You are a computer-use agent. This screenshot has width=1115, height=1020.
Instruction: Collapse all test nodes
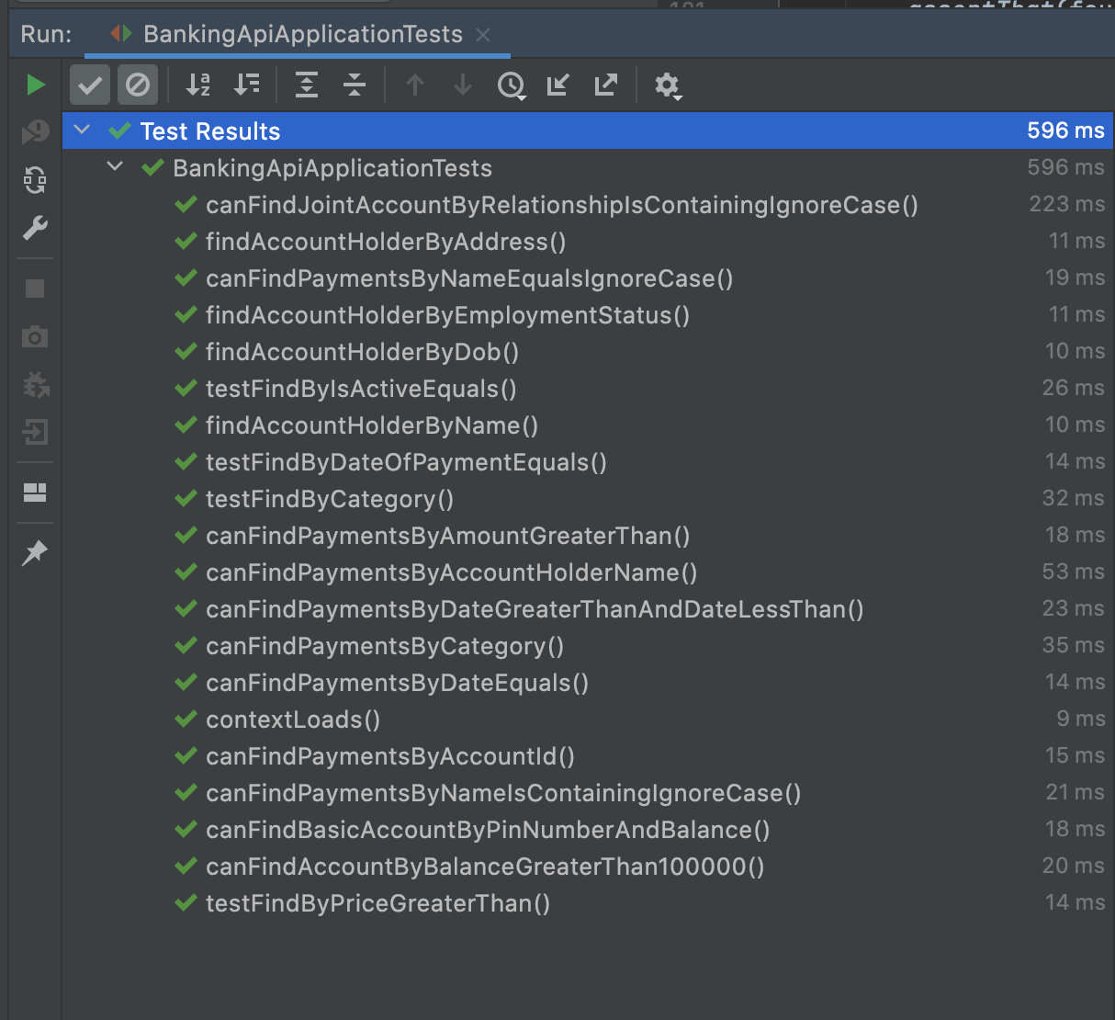(355, 85)
